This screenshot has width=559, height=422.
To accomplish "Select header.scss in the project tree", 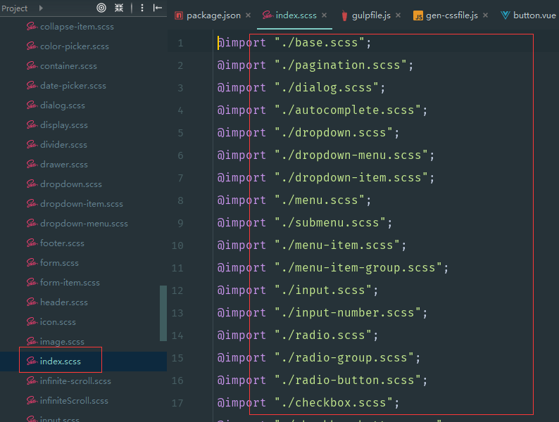I will pyautogui.click(x=64, y=302).
